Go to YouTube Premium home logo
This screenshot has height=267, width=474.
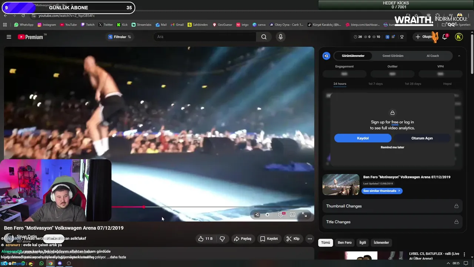30,37
